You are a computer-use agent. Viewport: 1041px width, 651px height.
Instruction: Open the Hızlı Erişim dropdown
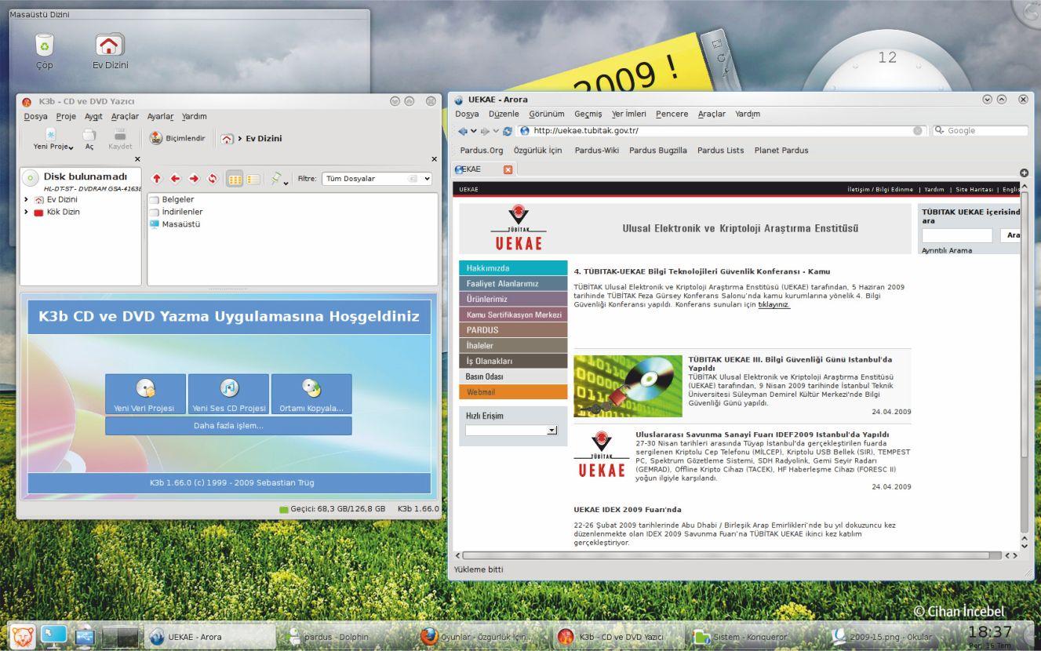511,430
